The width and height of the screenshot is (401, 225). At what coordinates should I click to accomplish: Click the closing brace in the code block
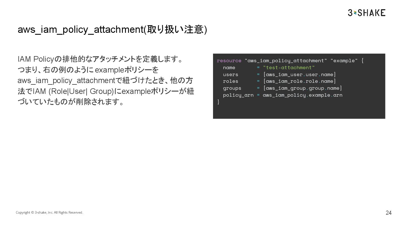pos(218,102)
